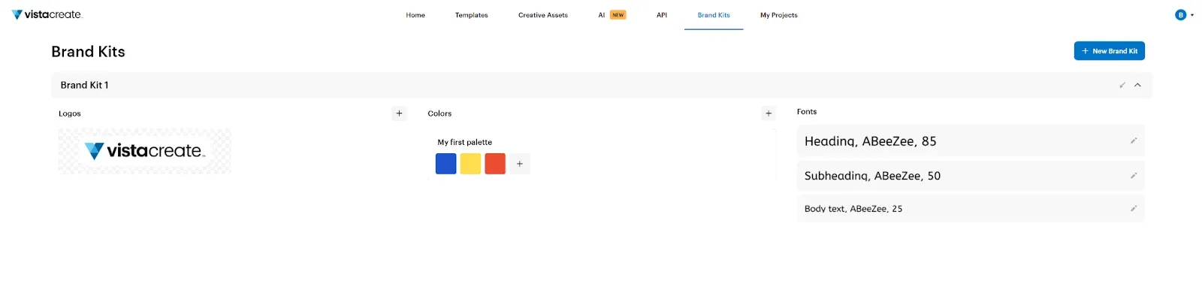Add a new logo with plus icon
The height and width of the screenshot is (293, 1202).
coord(399,113)
